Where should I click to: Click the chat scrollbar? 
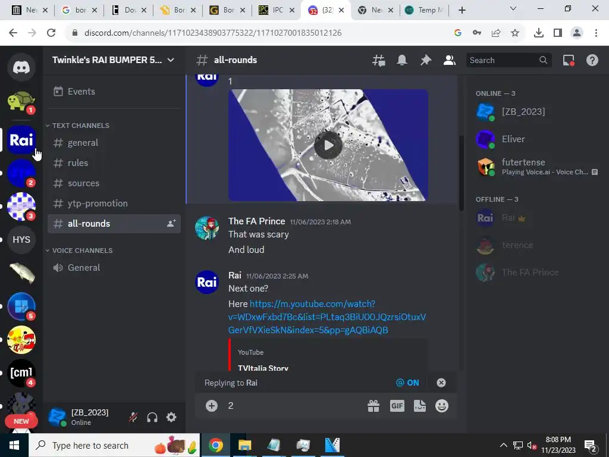[462, 173]
